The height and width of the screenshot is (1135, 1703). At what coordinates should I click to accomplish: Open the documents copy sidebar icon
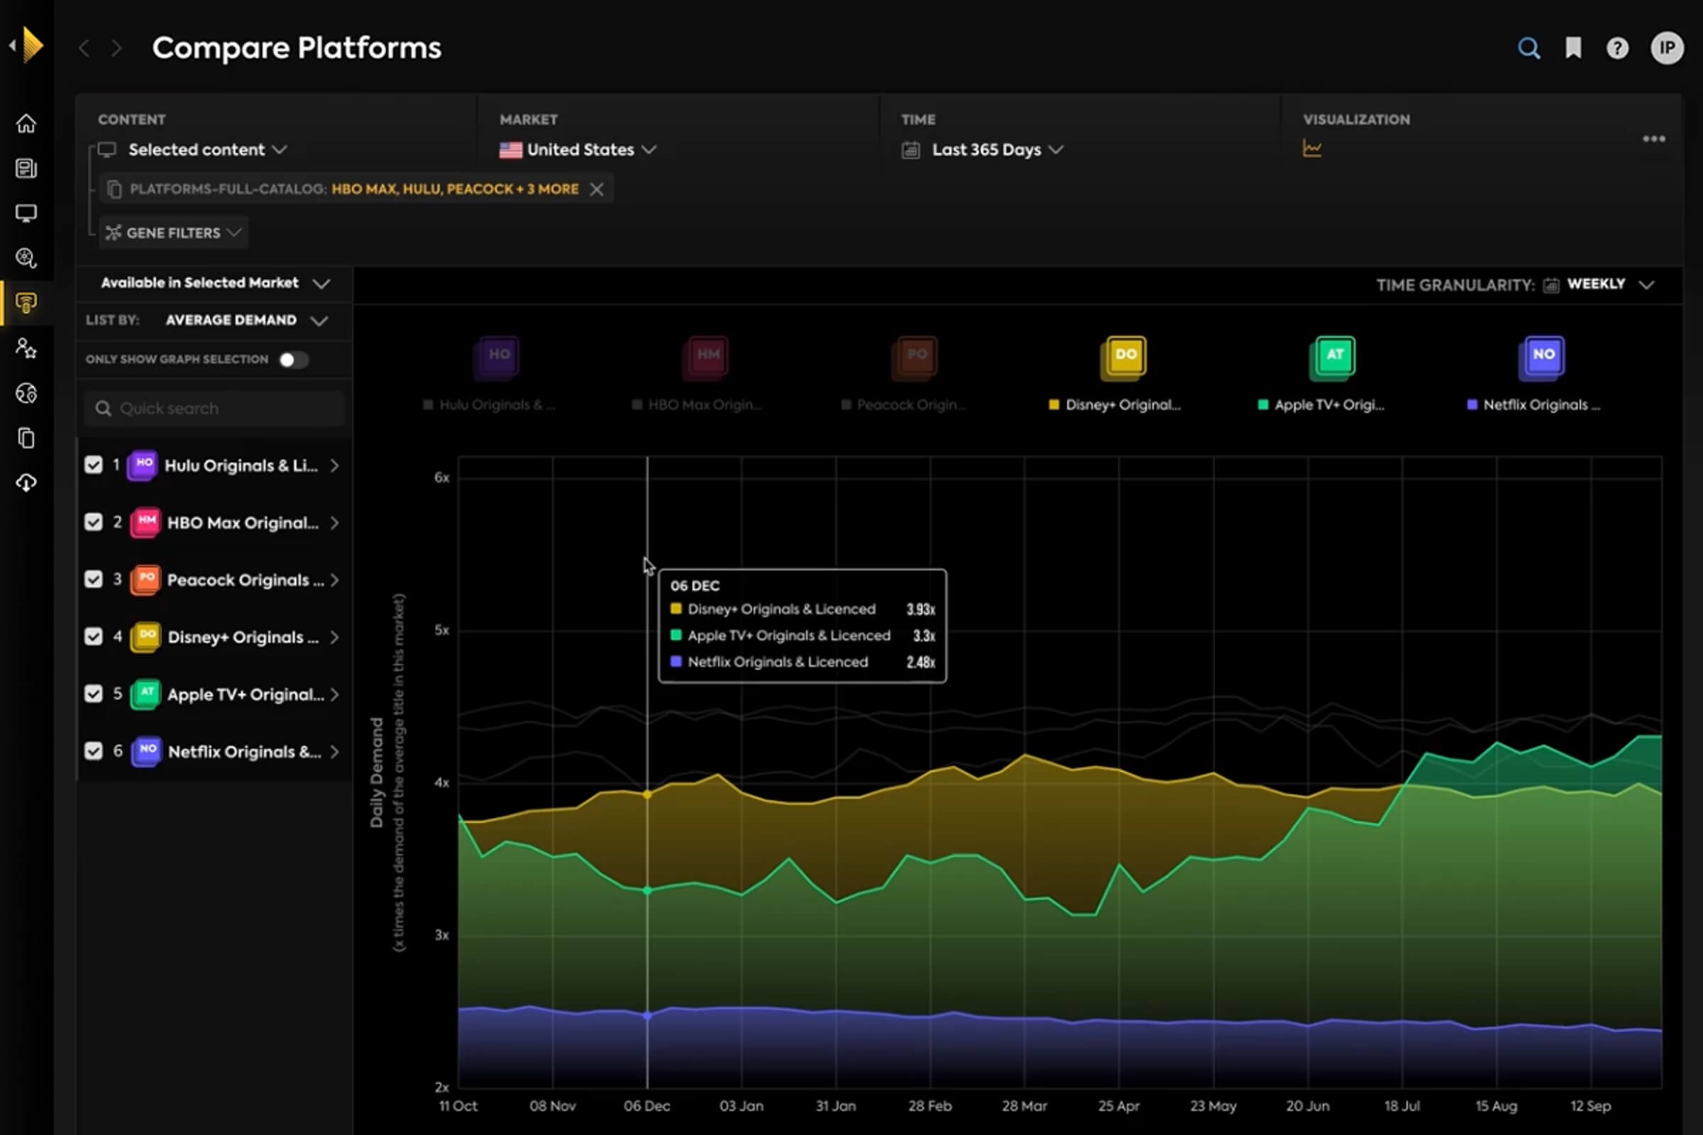click(26, 438)
